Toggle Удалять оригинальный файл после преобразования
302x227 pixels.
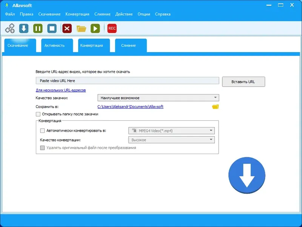click(42, 148)
